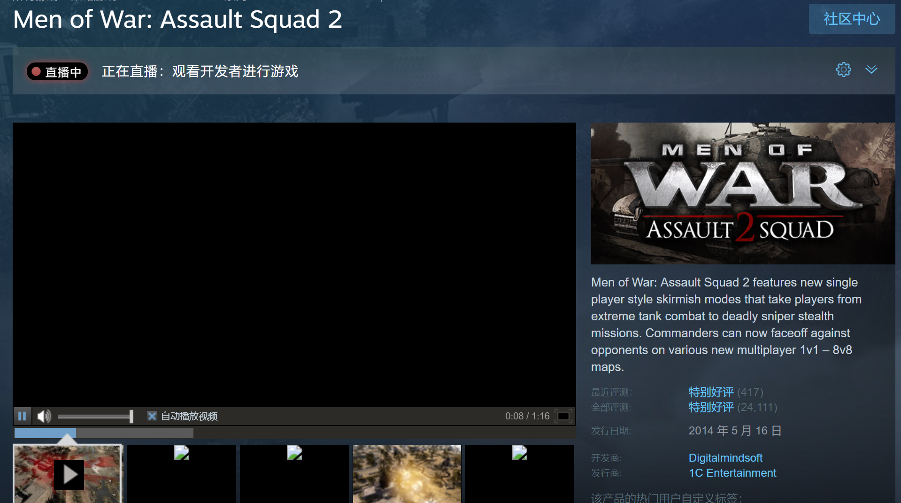Image resolution: width=901 pixels, height=503 pixels.
Task: Open the 社区中心 community hub
Action: pyautogui.click(x=852, y=19)
